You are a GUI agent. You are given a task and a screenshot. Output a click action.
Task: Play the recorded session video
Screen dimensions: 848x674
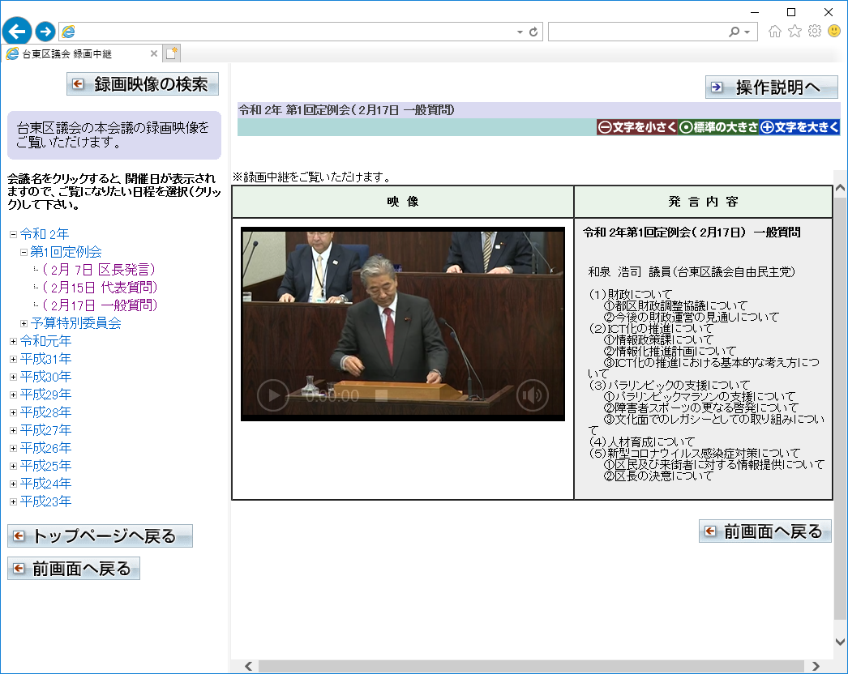pos(273,395)
